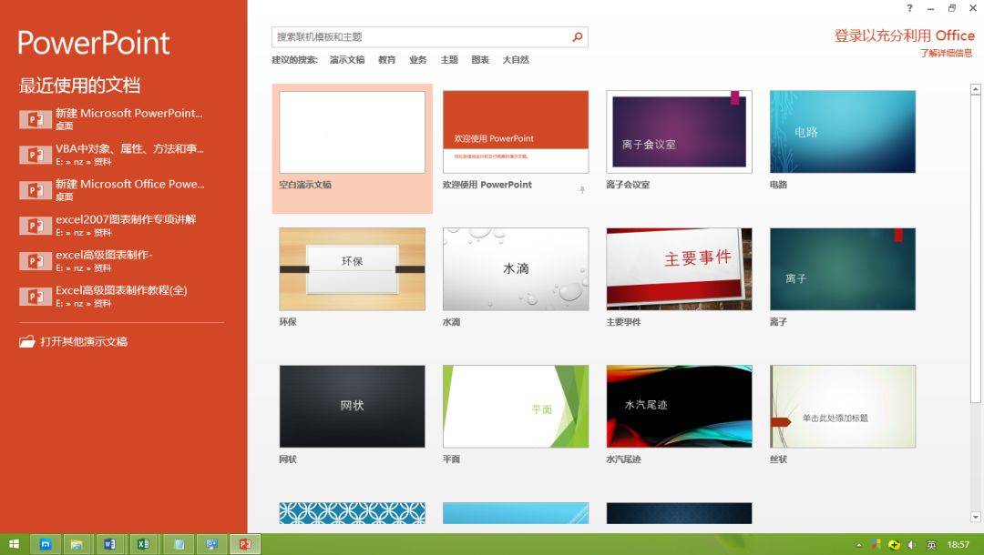
Task: Select suggested search 演示文稿
Action: click(x=347, y=59)
